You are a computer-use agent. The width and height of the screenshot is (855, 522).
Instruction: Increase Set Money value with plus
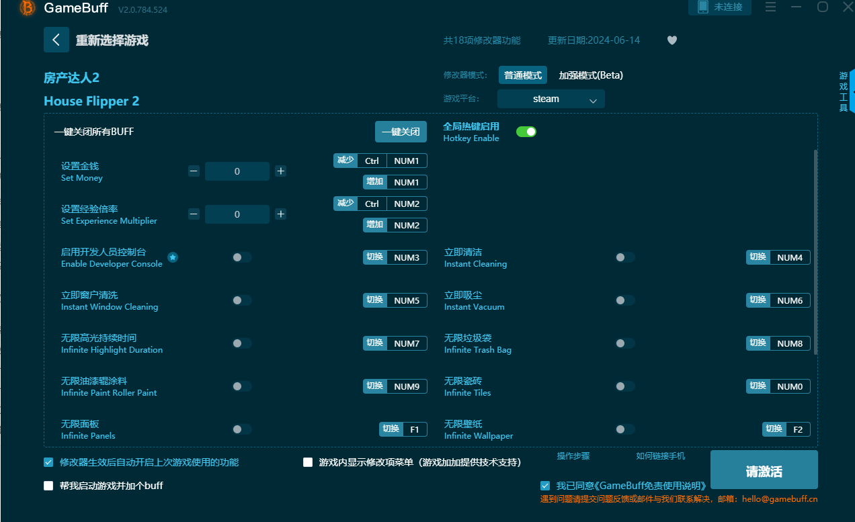click(281, 171)
